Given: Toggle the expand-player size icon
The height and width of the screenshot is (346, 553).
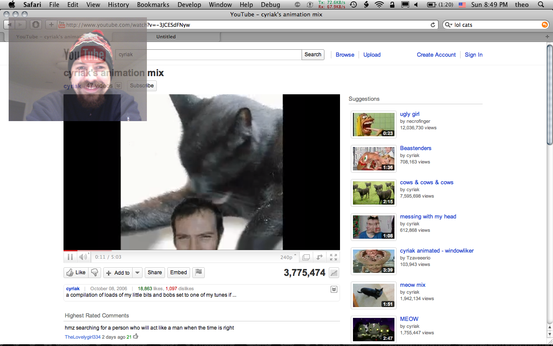Looking at the screenshot, I should (x=320, y=257).
